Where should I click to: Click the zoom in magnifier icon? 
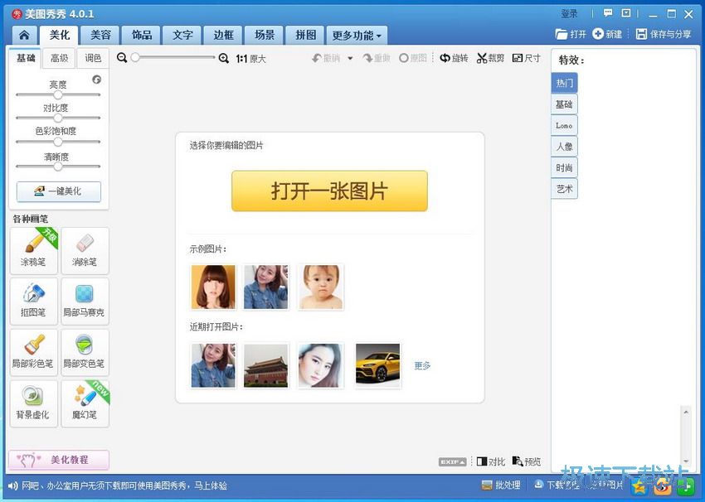pyautogui.click(x=223, y=58)
